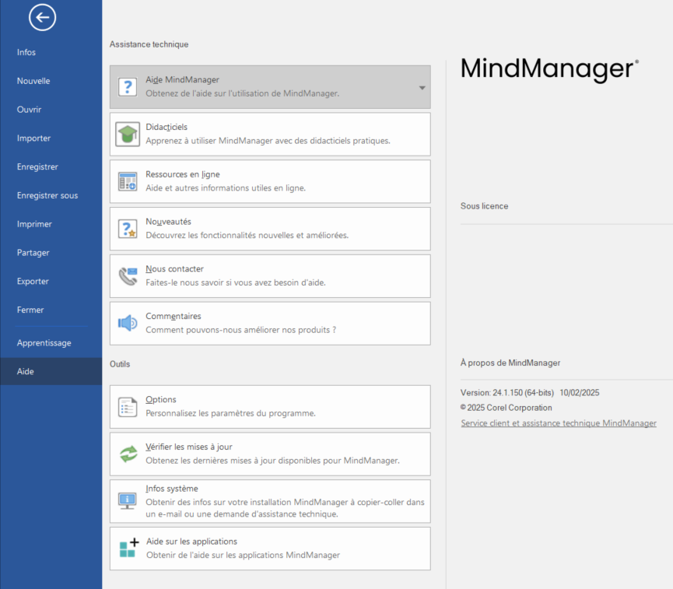Click the Nouveautés star question icon
Image resolution: width=673 pixels, height=589 pixels.
(128, 229)
